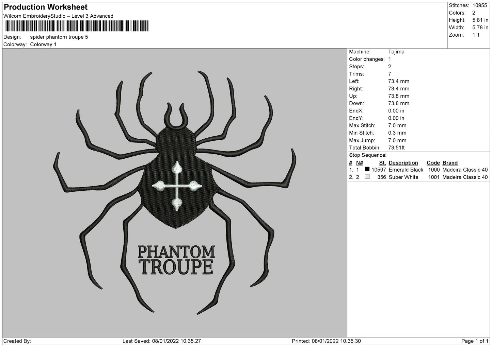Click the PHANTOM TROUPE embroidered text
The height and width of the screenshot is (347, 492).
176,260
